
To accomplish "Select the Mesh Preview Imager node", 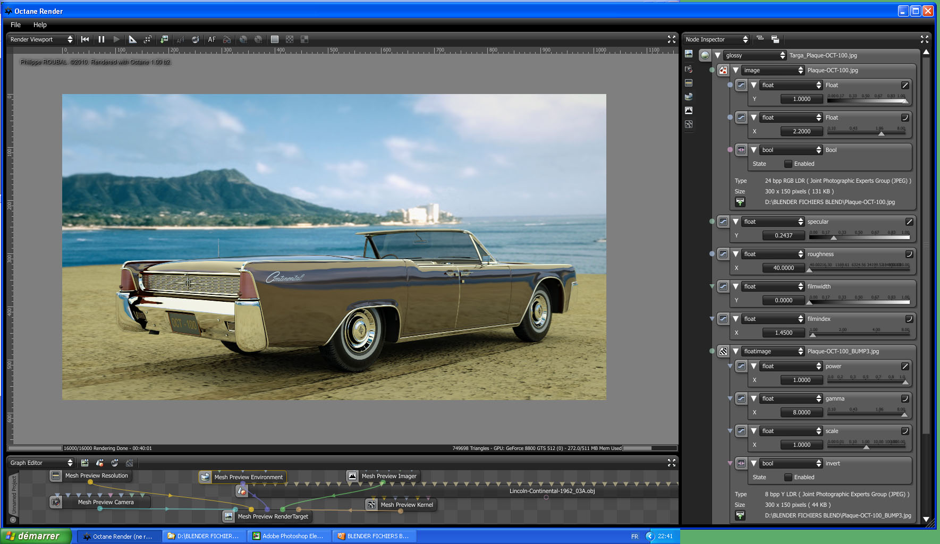I will (x=383, y=476).
